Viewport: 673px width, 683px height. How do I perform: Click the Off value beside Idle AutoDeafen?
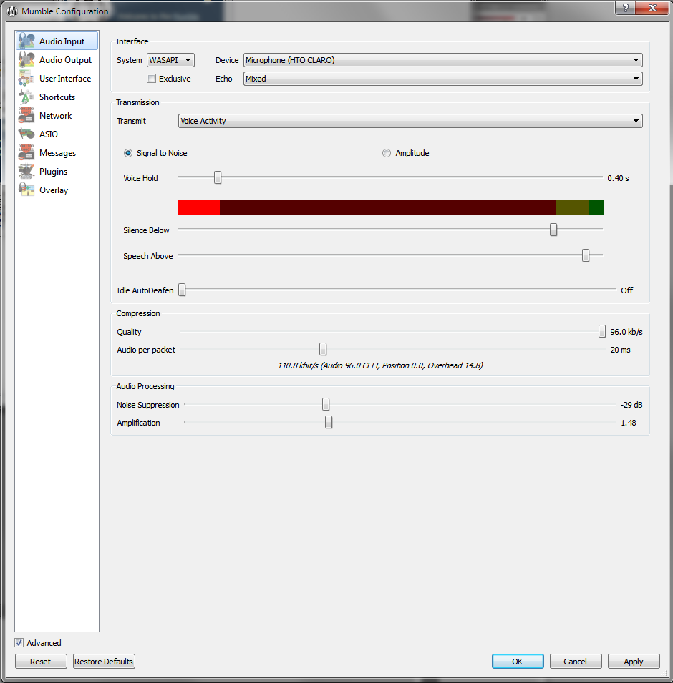point(626,290)
